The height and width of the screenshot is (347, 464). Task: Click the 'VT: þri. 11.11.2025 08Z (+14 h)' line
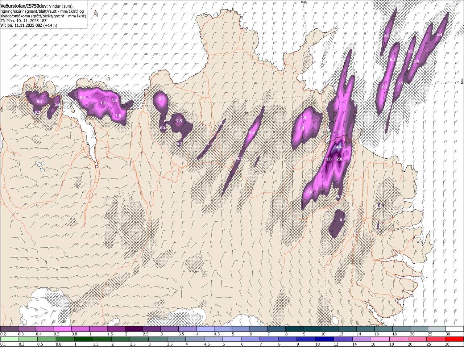point(29,25)
